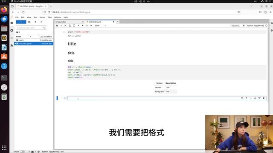Copy the selected cell in notebook toolbar
The image size is (273, 153).
click(70, 25)
